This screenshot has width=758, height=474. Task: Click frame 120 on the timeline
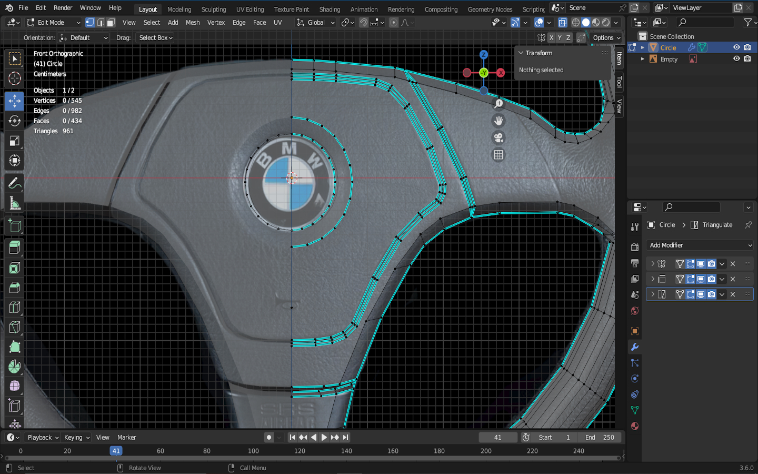300,451
